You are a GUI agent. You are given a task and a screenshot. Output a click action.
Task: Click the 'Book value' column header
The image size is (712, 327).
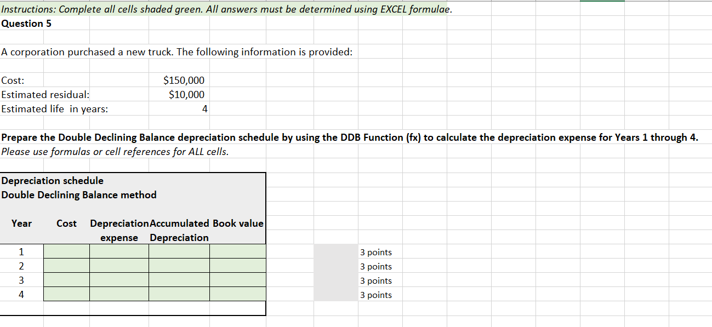tap(238, 223)
